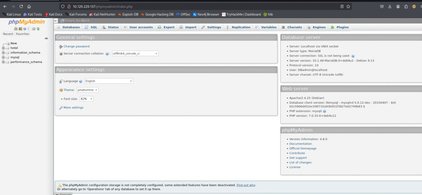Show the Favorites tables list

pos(23,34)
